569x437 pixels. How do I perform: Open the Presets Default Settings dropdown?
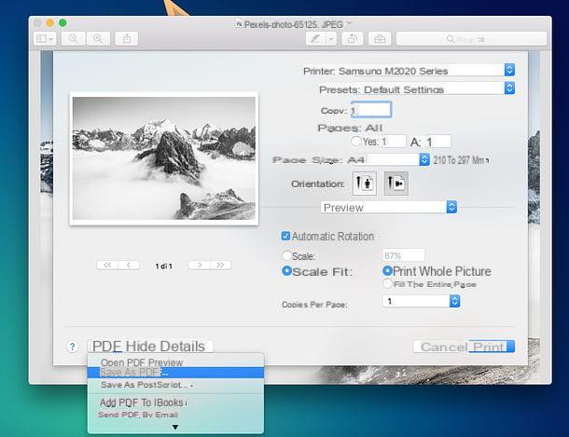pos(509,88)
